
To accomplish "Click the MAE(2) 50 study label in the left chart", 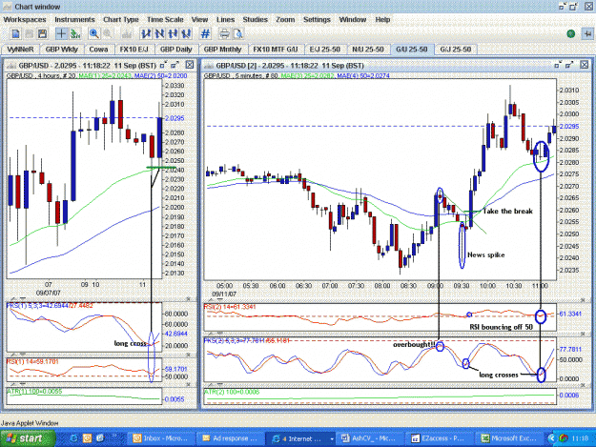I will [160, 75].
